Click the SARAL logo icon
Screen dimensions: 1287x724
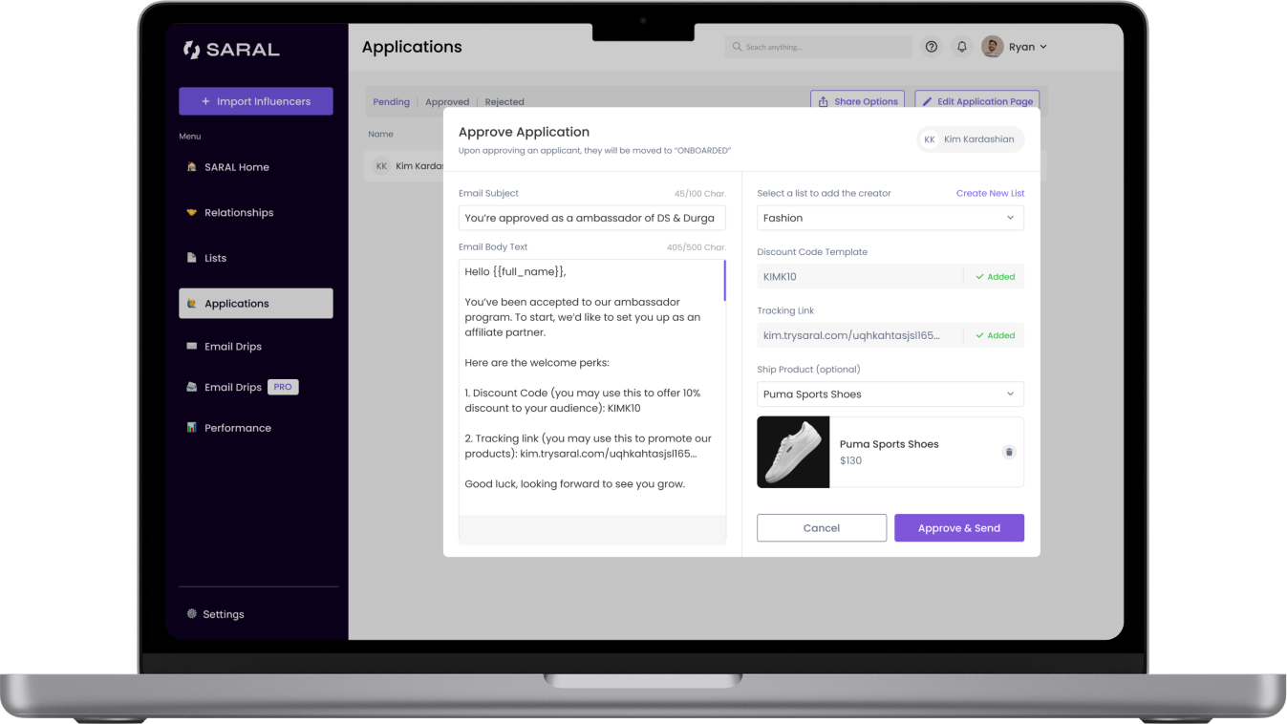(x=192, y=50)
